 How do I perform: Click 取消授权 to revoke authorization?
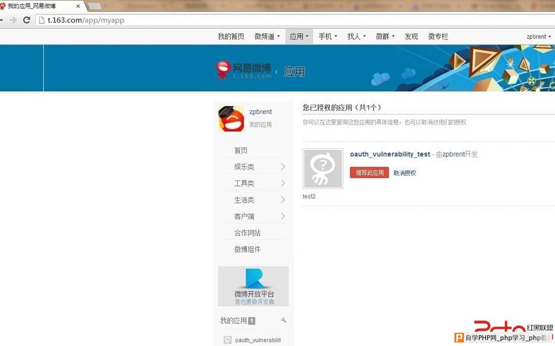(405, 173)
